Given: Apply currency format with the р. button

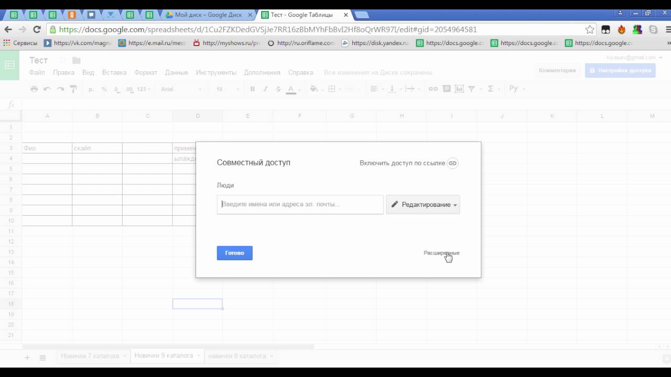Looking at the screenshot, I should pos(91,90).
